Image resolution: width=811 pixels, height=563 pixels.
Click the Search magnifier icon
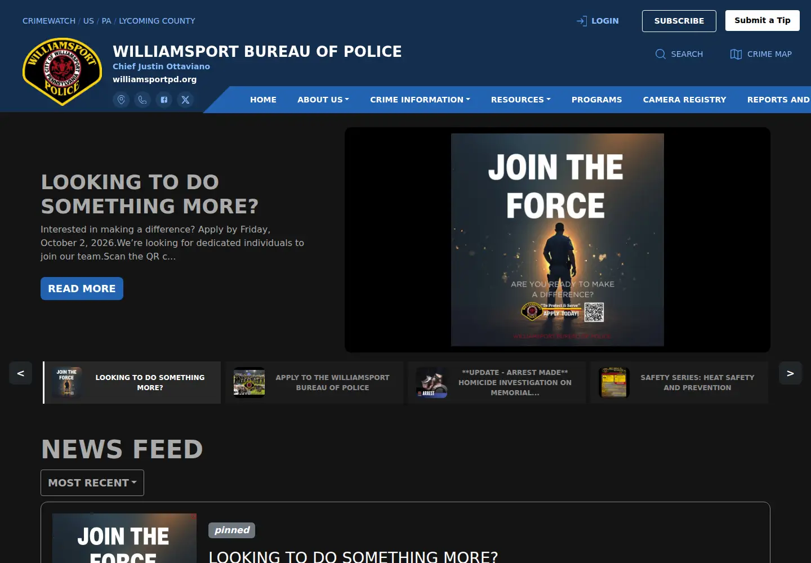point(661,54)
